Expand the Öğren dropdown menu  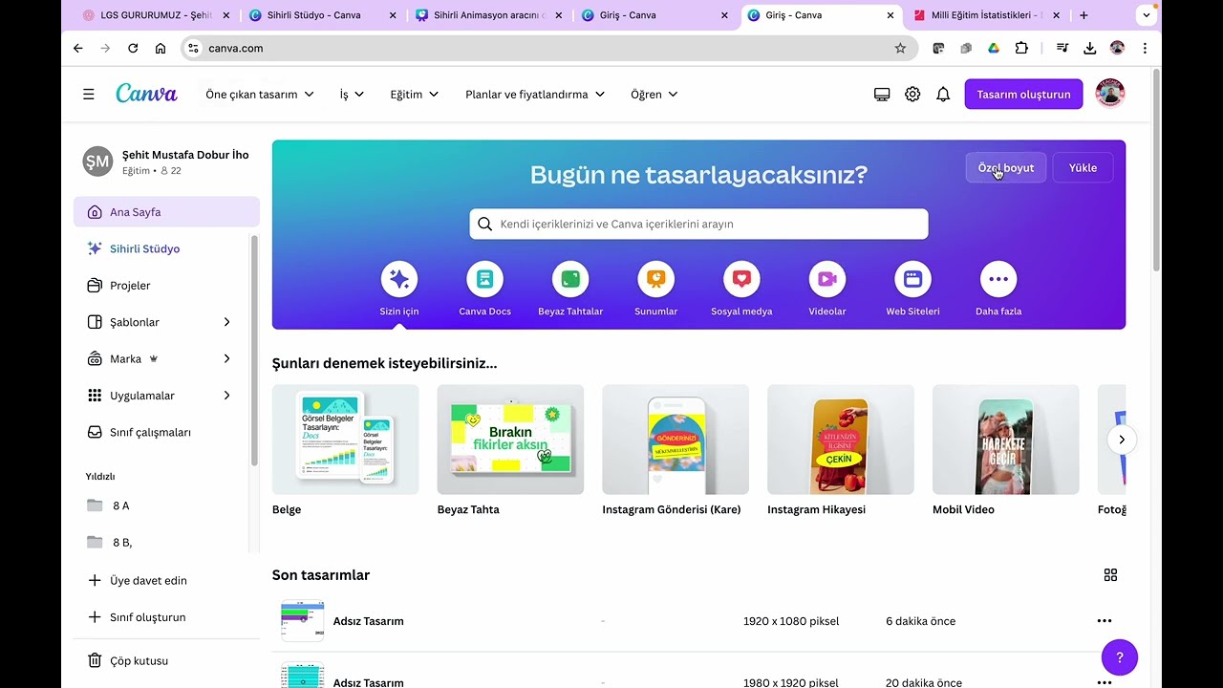(654, 95)
